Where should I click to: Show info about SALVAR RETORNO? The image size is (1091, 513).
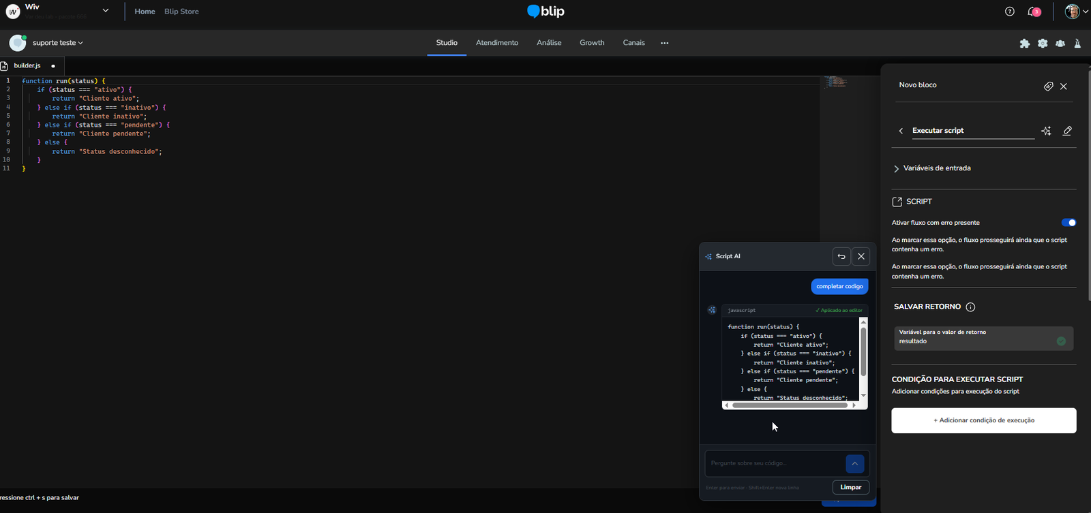pos(970,307)
